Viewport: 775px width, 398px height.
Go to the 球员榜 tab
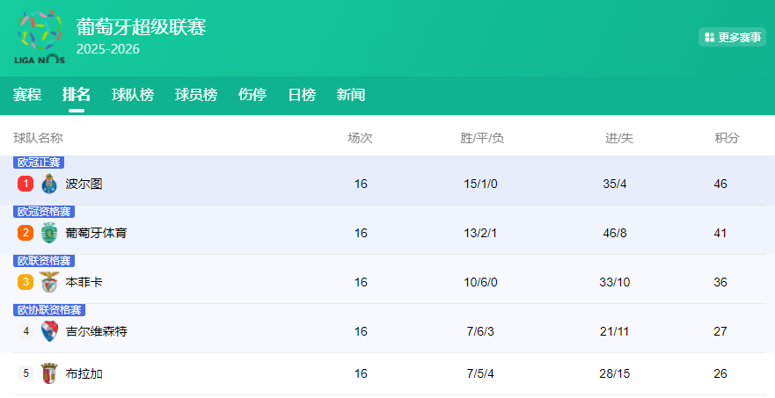pyautogui.click(x=196, y=95)
